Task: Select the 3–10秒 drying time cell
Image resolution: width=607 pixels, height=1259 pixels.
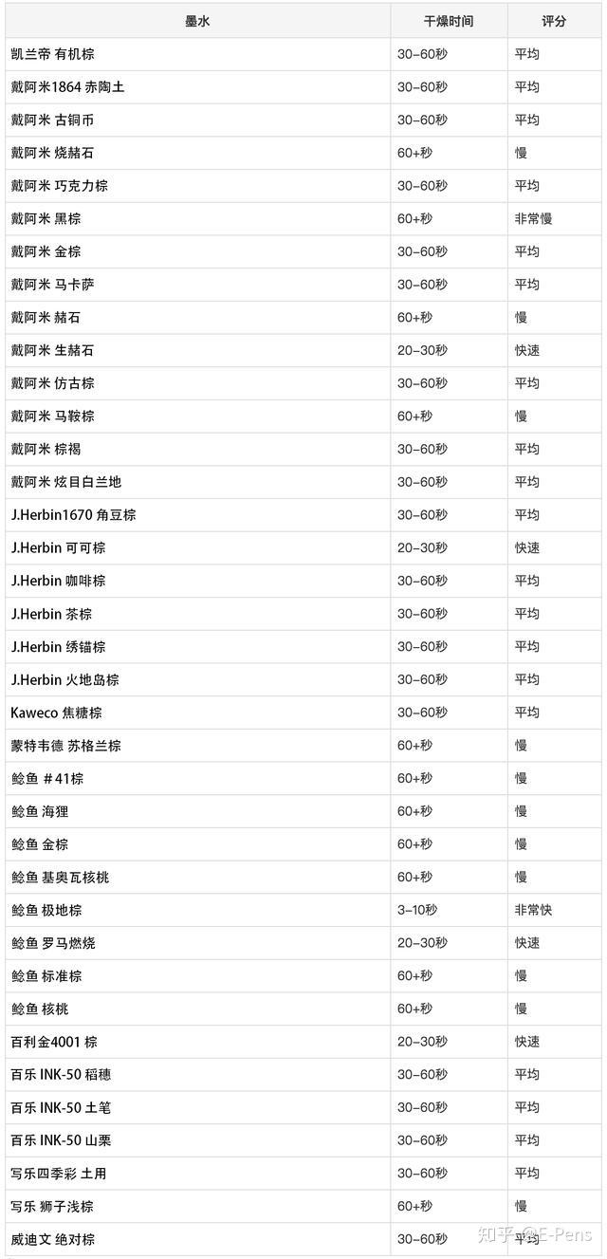Action: [417, 910]
